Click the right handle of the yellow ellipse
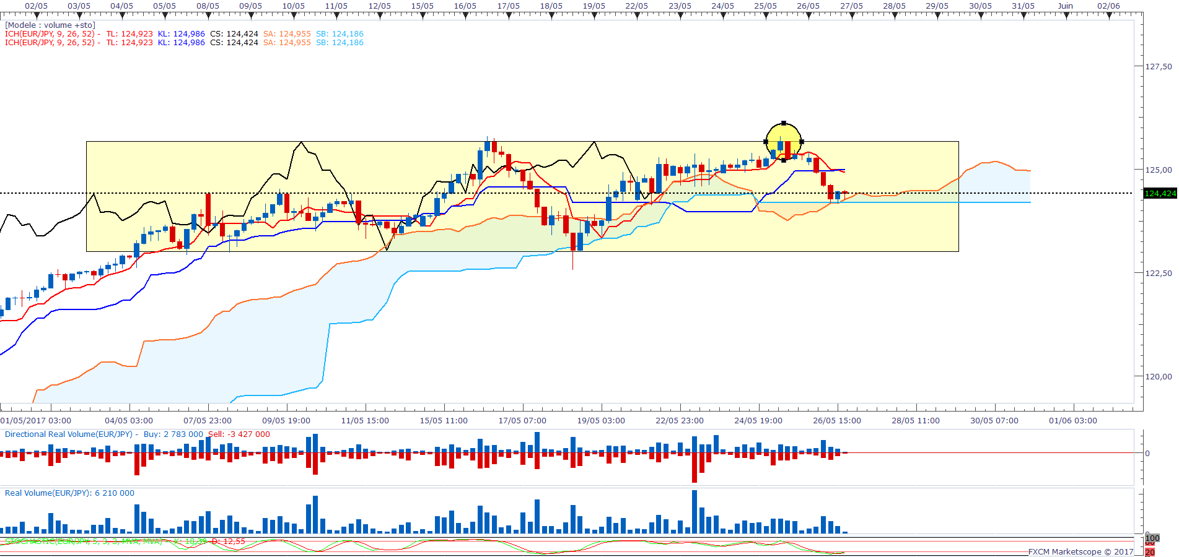Viewport: 1179px width, 557px height. pos(802,142)
